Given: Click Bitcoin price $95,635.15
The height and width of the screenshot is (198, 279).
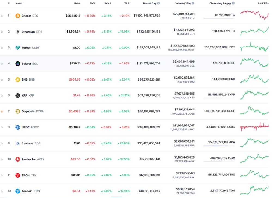Looking at the screenshot, I should click(x=73, y=16).
